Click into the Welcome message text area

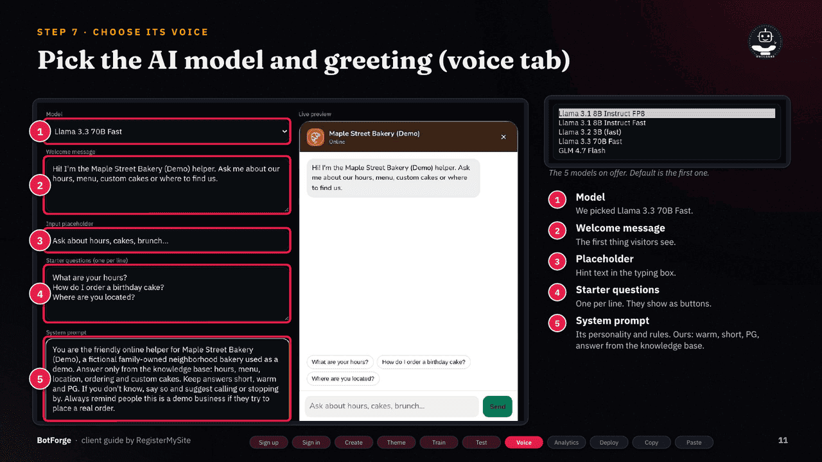pos(167,184)
